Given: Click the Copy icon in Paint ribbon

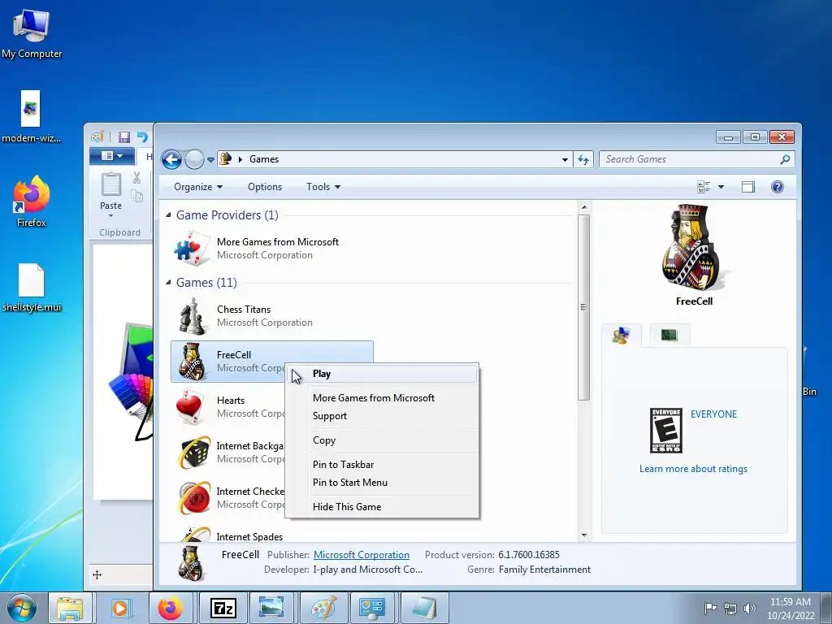Looking at the screenshot, I should pyautogui.click(x=136, y=197).
